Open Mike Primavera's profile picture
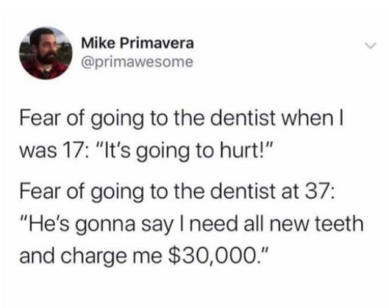This screenshot has width=389, height=308. [x=46, y=53]
